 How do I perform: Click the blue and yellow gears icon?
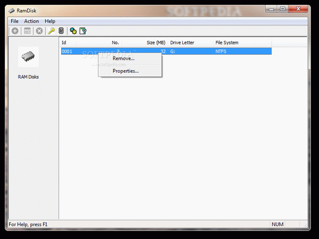coord(73,31)
